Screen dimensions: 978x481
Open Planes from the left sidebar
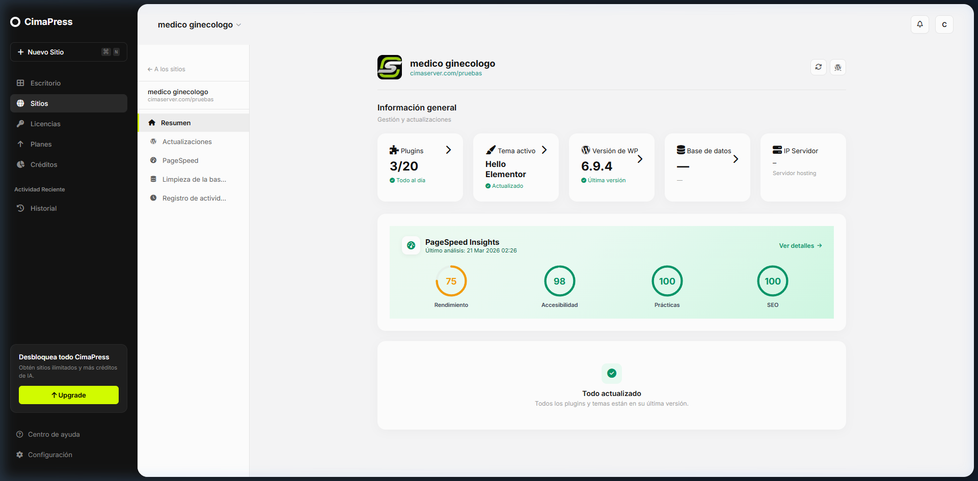(41, 144)
